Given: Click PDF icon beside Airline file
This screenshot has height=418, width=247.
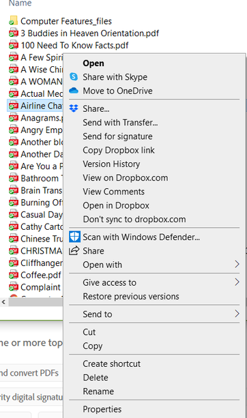Looking at the screenshot, I should [14, 106].
